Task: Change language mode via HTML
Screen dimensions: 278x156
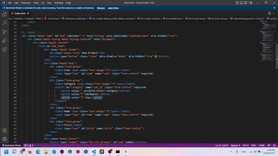Action: click(x=261, y=146)
